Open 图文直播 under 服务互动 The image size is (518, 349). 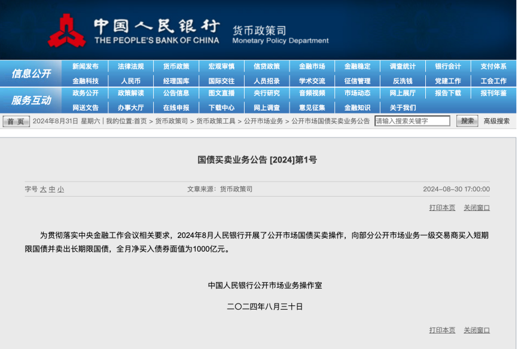[x=221, y=93]
